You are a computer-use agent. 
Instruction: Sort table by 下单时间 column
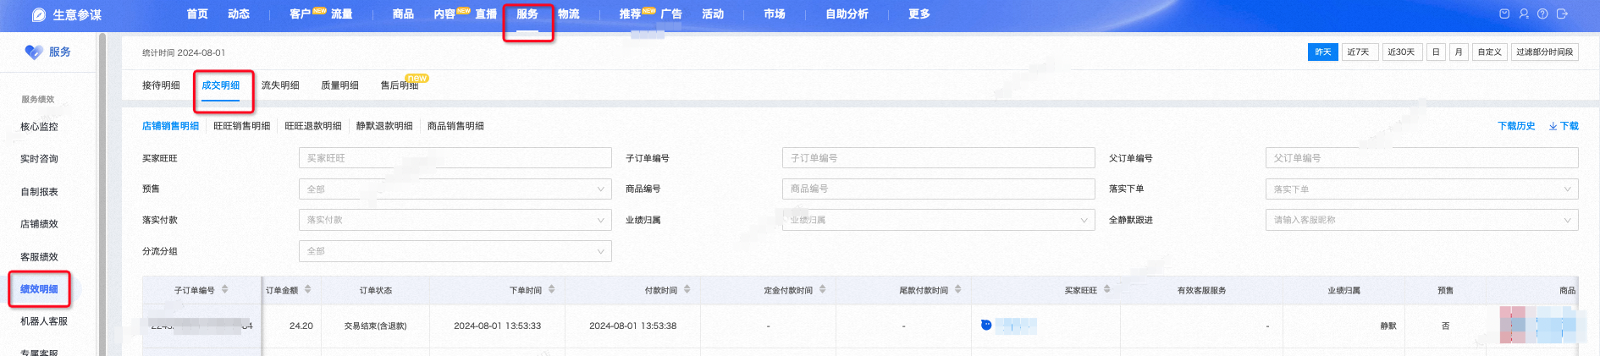click(552, 289)
